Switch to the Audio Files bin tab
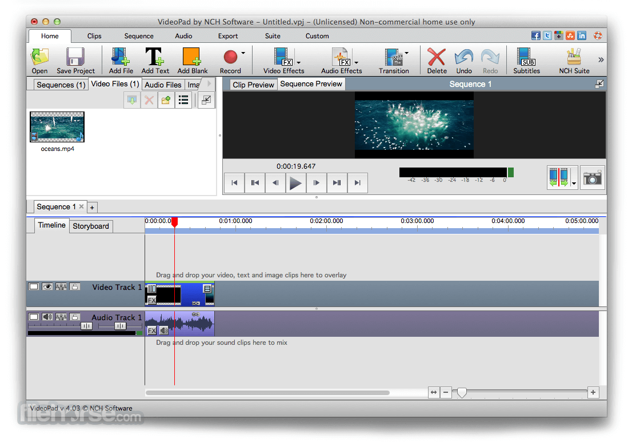This screenshot has width=632, height=442. 163,85
